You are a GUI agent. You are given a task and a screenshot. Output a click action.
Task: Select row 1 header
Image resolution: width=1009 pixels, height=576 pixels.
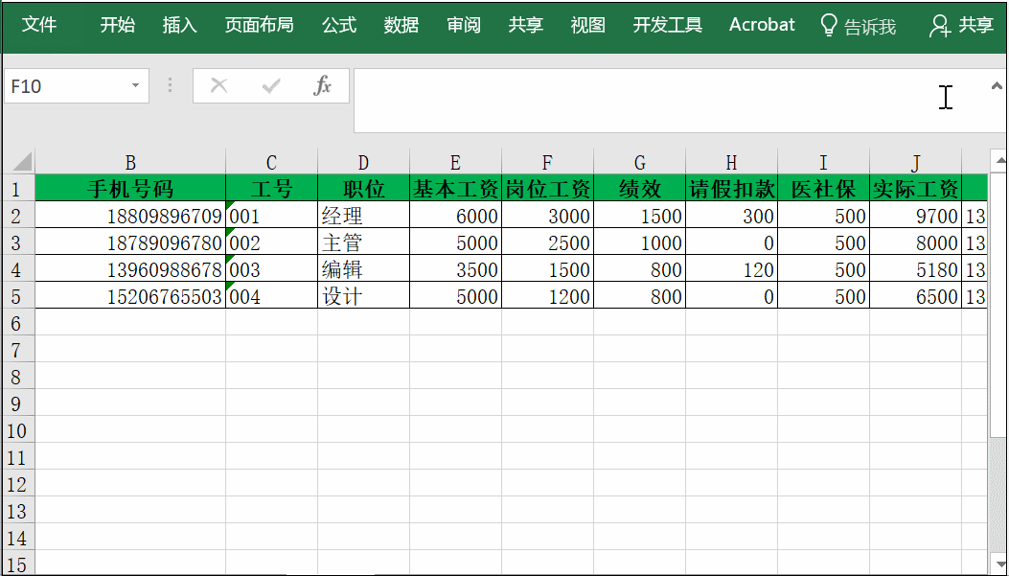18,189
